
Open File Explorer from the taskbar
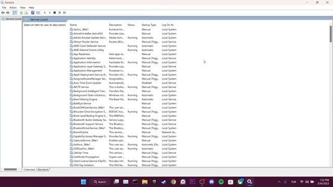(145, 182)
